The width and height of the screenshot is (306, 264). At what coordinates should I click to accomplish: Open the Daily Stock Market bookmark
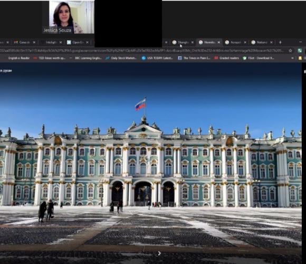point(121,58)
